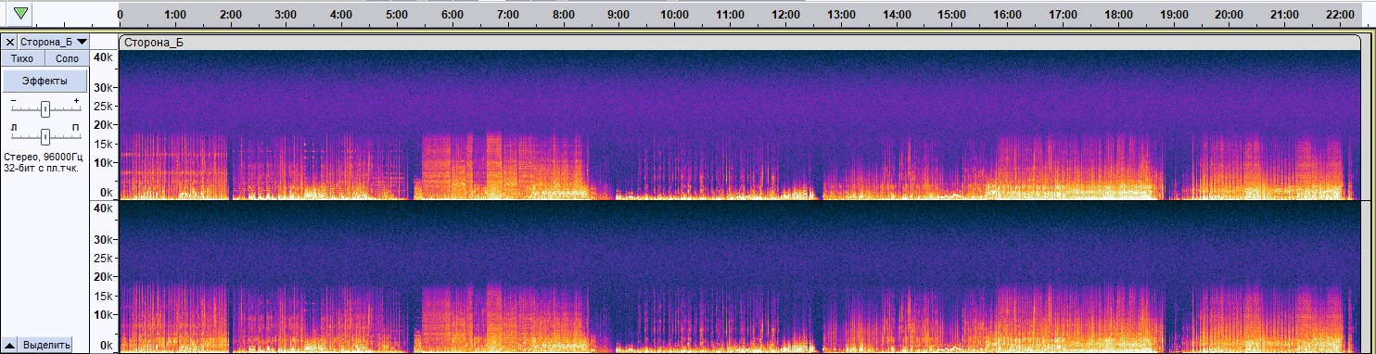Click the 22:00 mark on the timeline
The image size is (1376, 354).
1341,15
